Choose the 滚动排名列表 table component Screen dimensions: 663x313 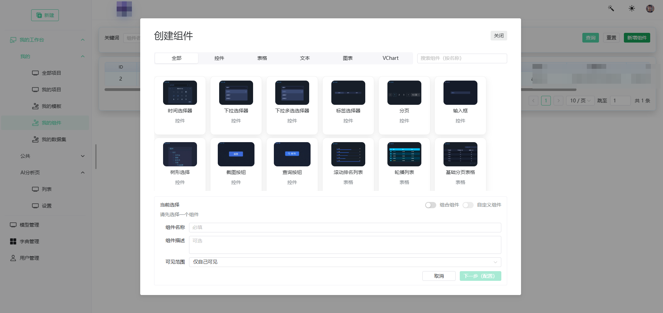(x=348, y=164)
